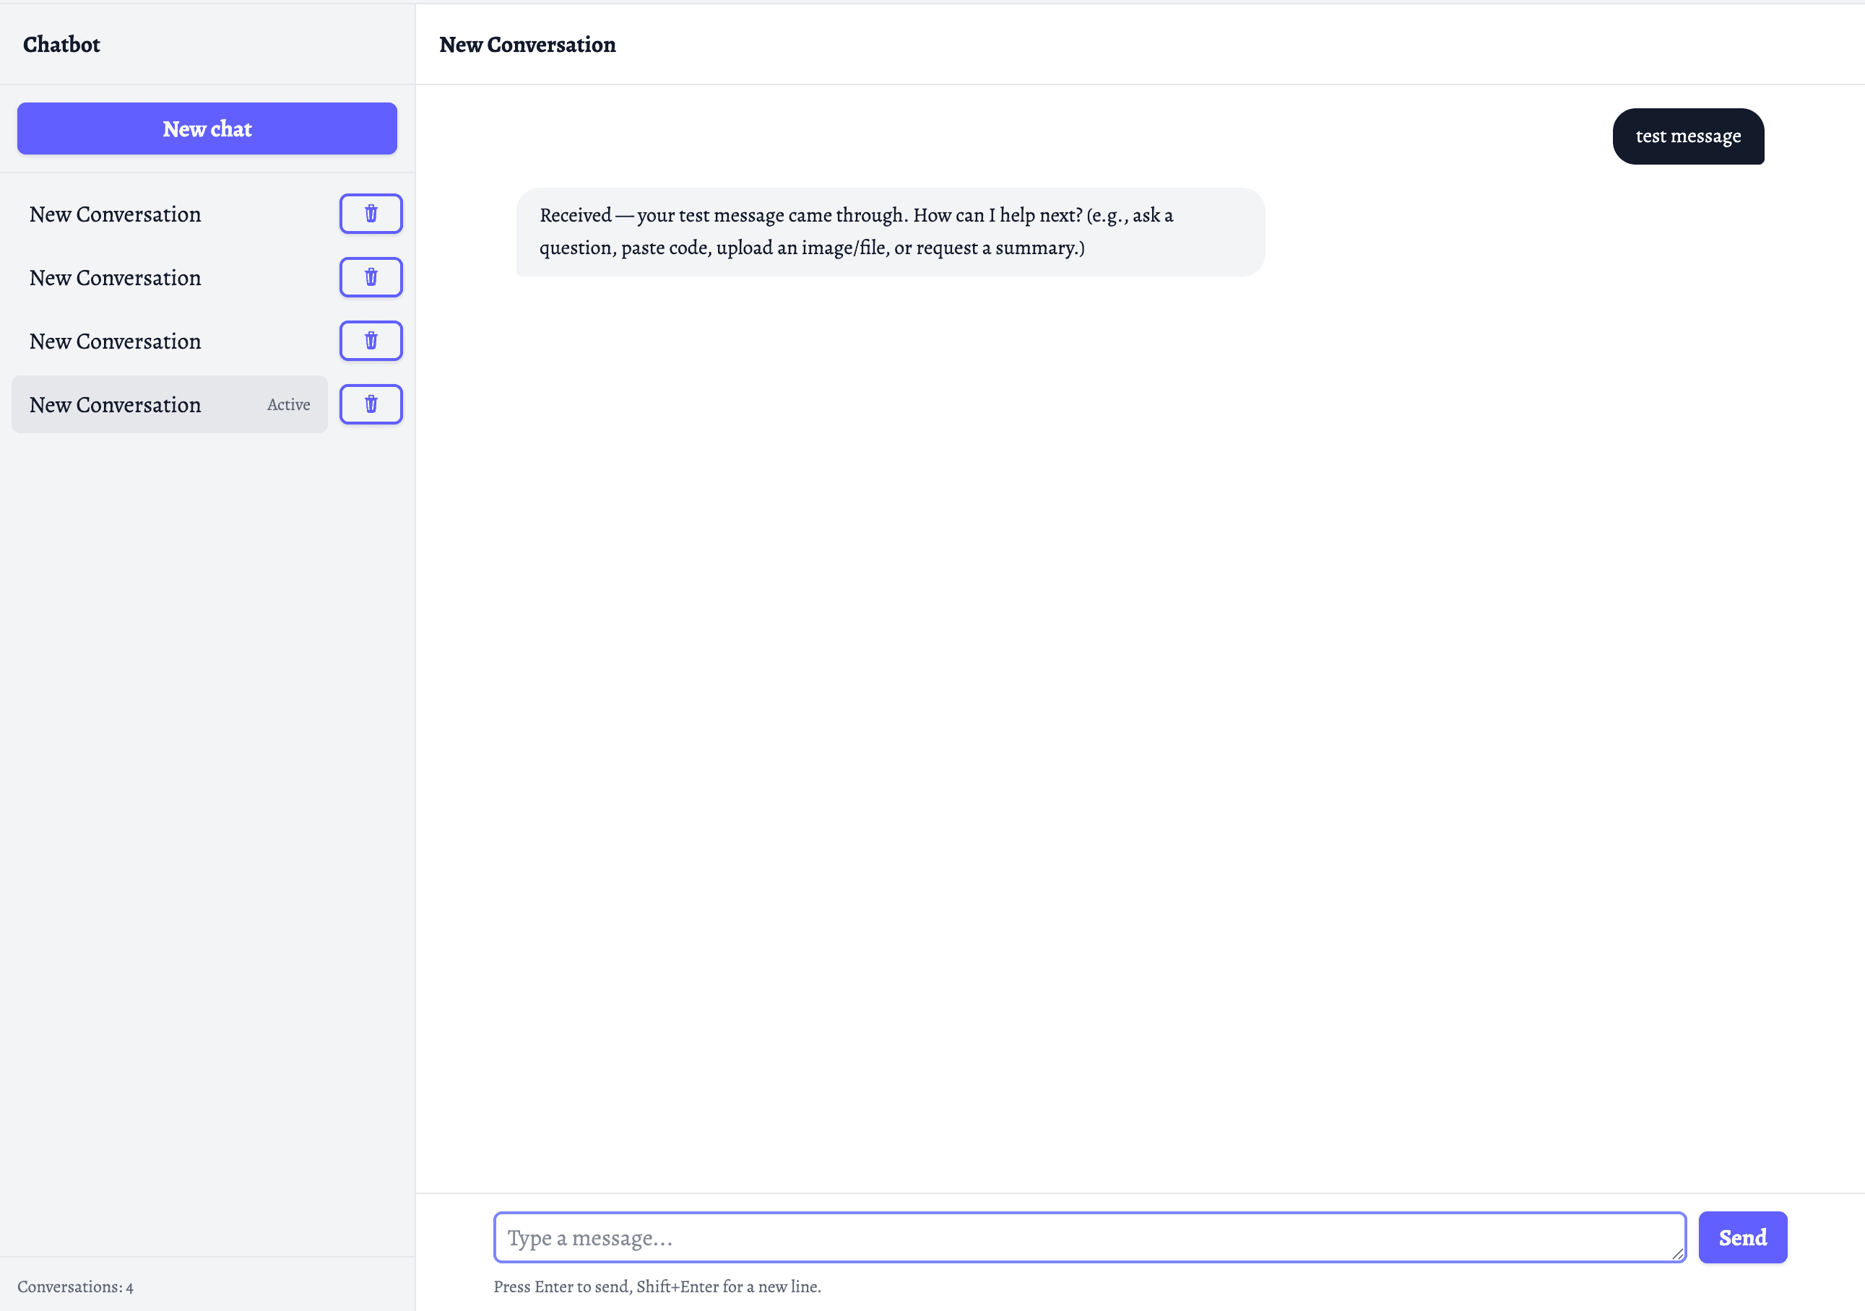The image size is (1865, 1311).
Task: Start a New chat
Action: (207, 129)
